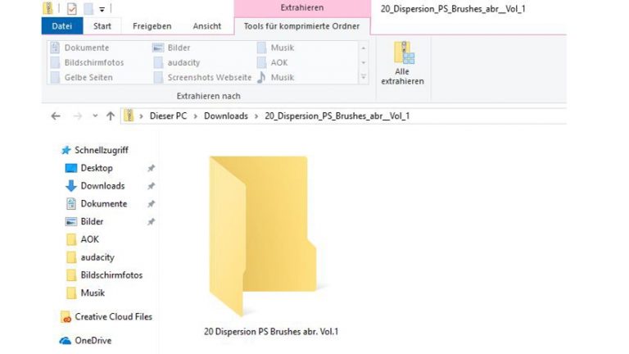Screen dimensions: 629x354
Task: Click the zip folder icon in title bar
Action: pyautogui.click(x=48, y=8)
